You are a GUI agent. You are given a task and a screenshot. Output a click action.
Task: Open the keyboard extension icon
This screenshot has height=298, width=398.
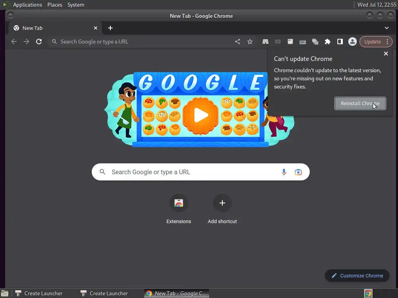pos(302,42)
